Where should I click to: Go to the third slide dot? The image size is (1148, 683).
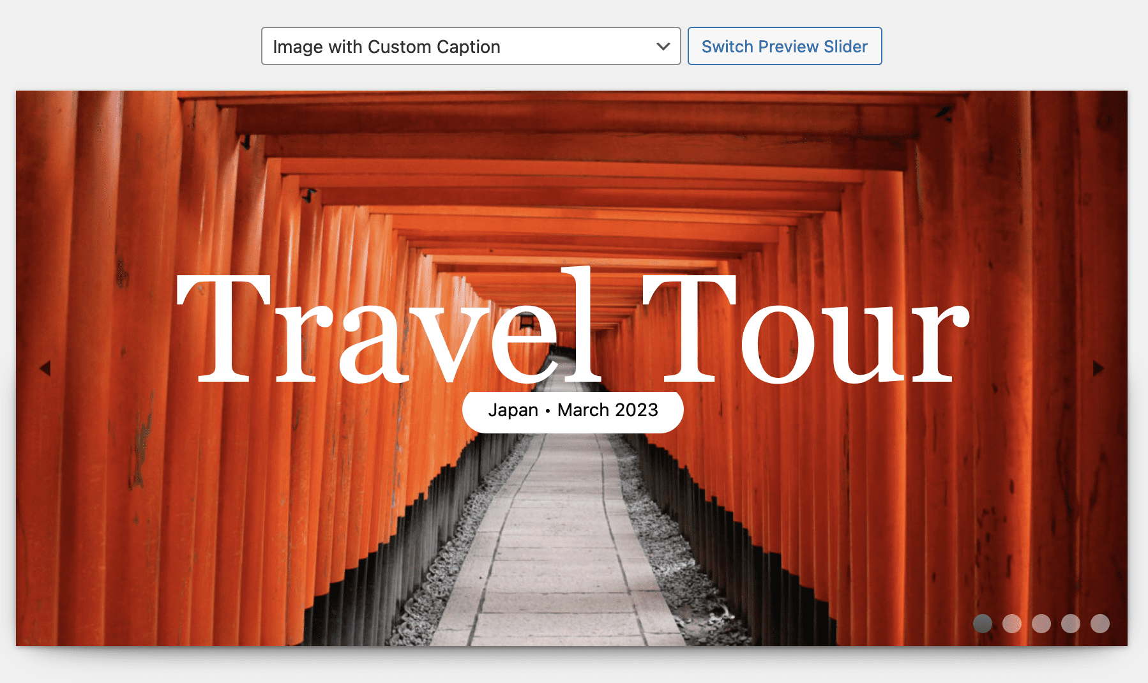[1041, 624]
